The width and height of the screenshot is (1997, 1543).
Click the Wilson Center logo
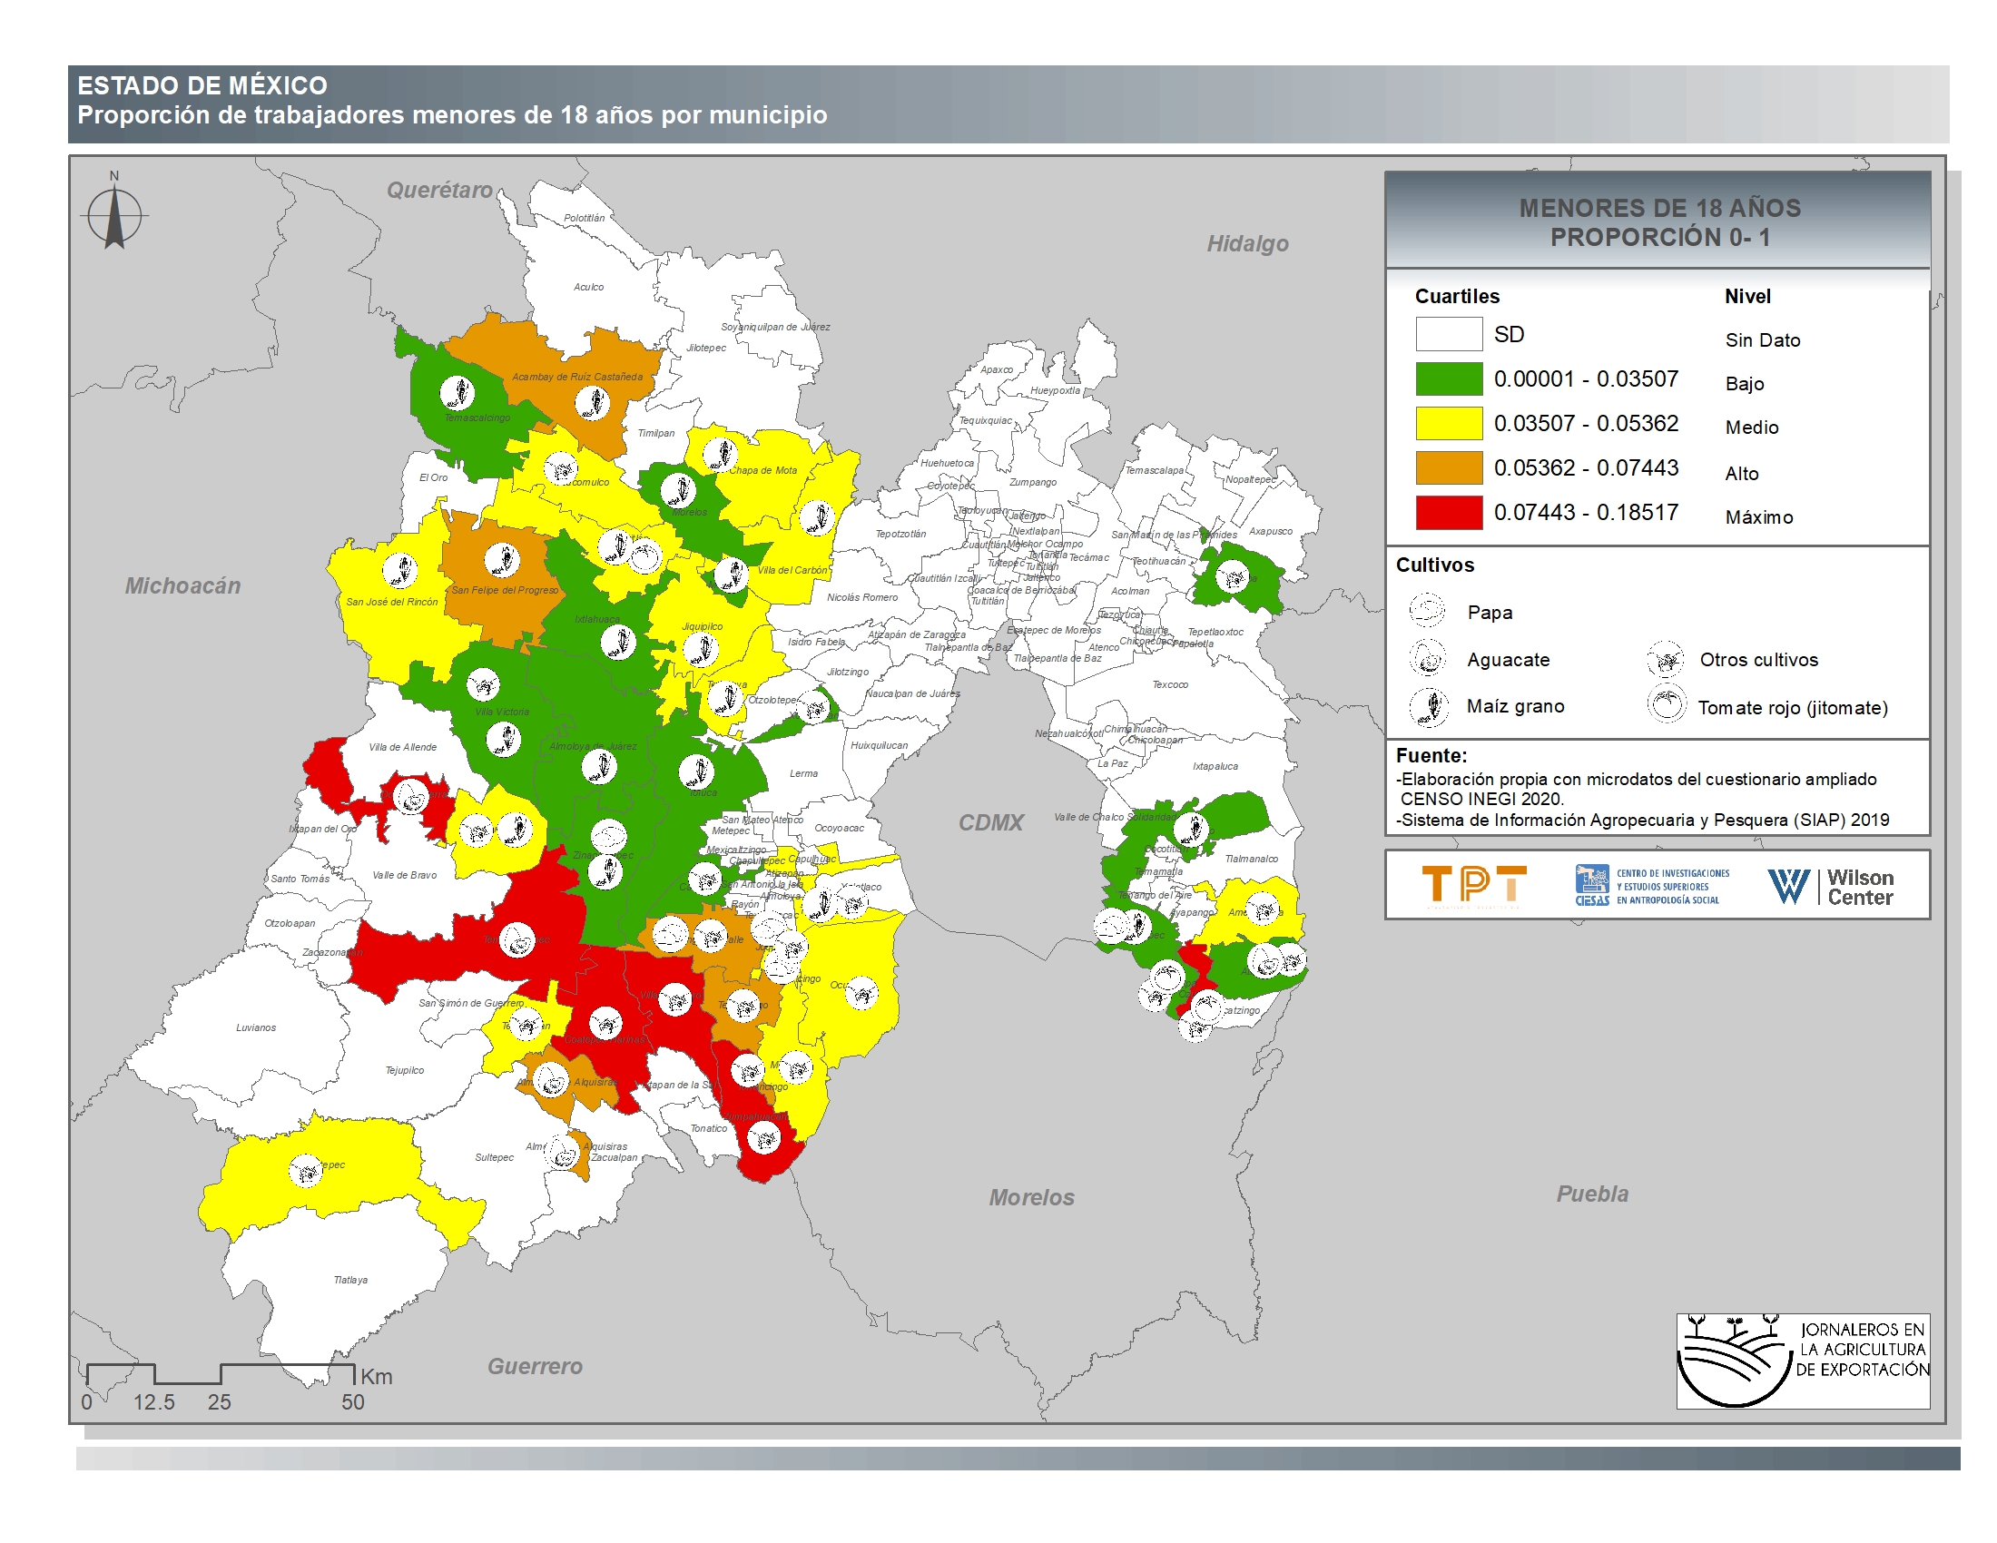pos(1831,886)
